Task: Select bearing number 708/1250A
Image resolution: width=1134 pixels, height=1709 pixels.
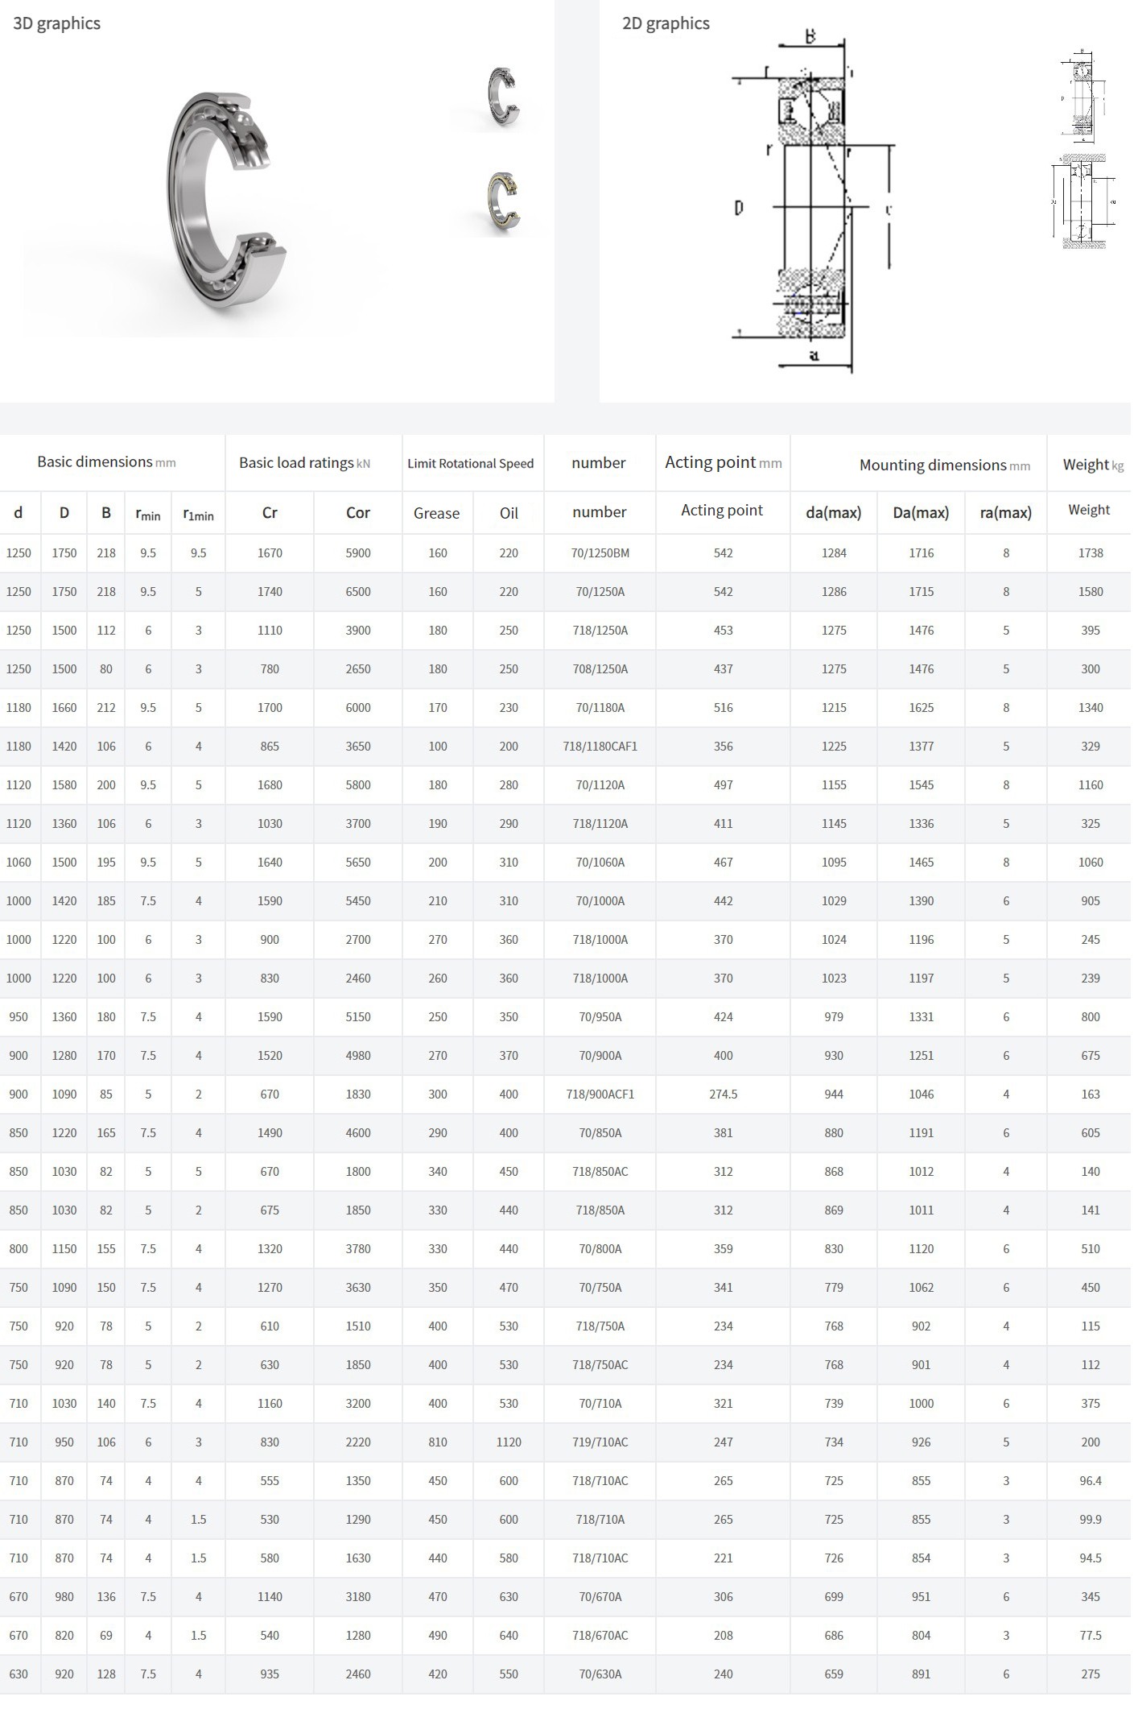Action: click(x=600, y=669)
